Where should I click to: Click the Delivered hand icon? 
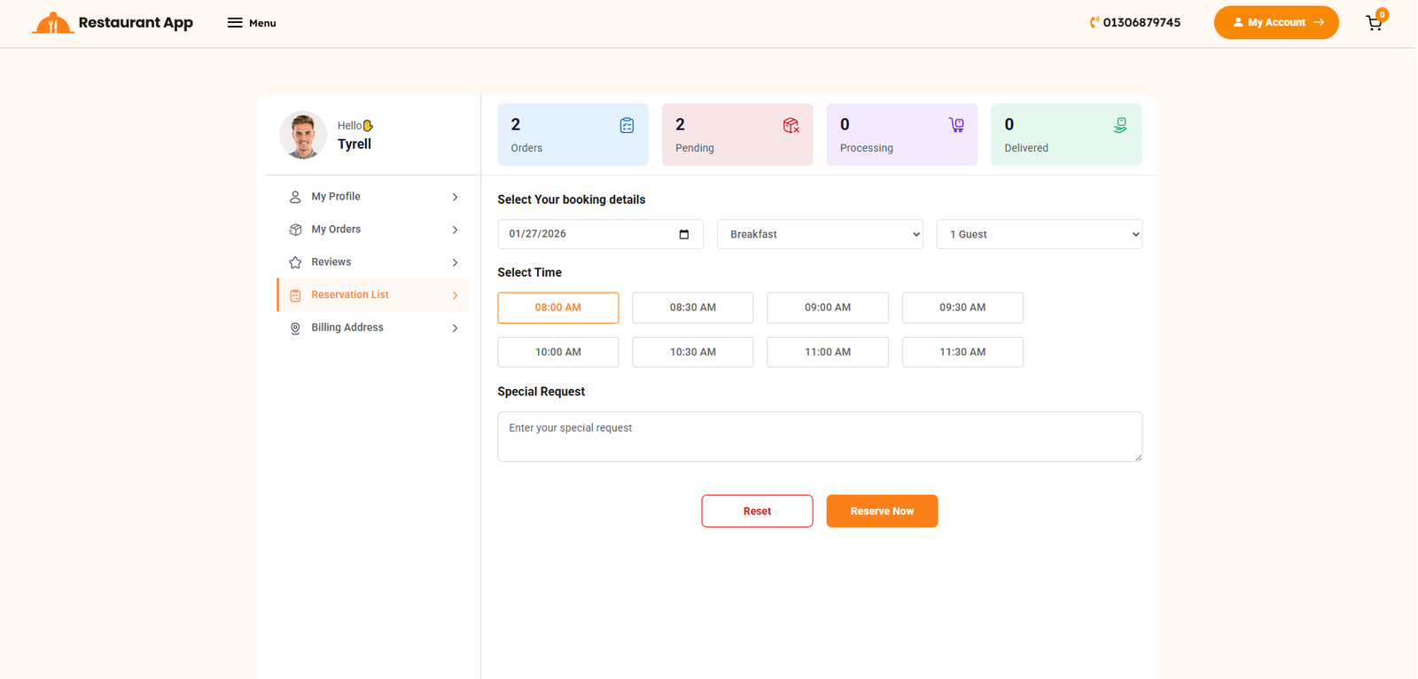point(1120,126)
